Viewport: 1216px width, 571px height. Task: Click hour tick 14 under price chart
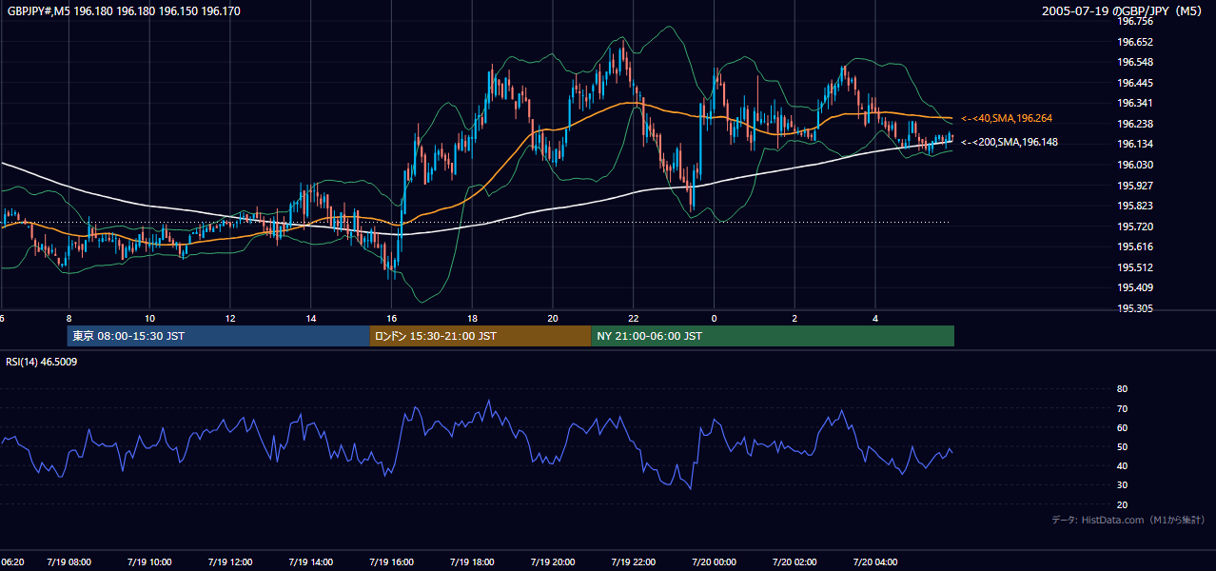coord(311,318)
